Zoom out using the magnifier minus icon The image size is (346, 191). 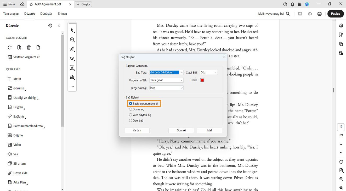(341, 188)
